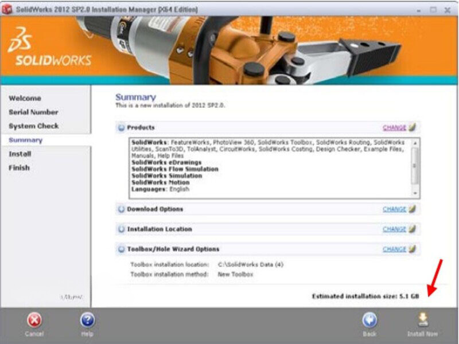Collapse the Products section
This screenshot has width=459, height=344.
pyautogui.click(x=121, y=127)
